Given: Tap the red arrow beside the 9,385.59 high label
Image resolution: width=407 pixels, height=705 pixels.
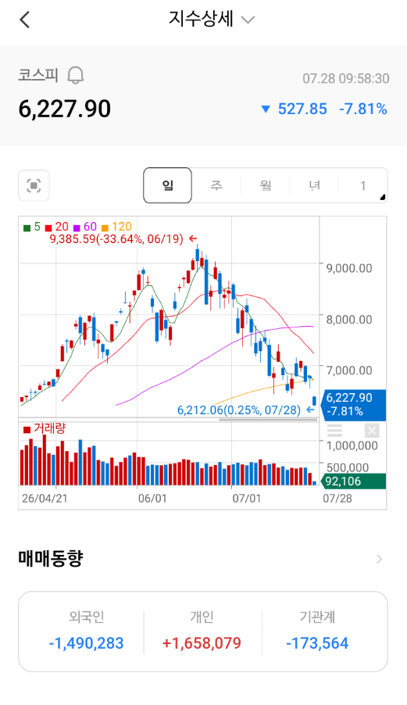Looking at the screenshot, I should tap(193, 238).
